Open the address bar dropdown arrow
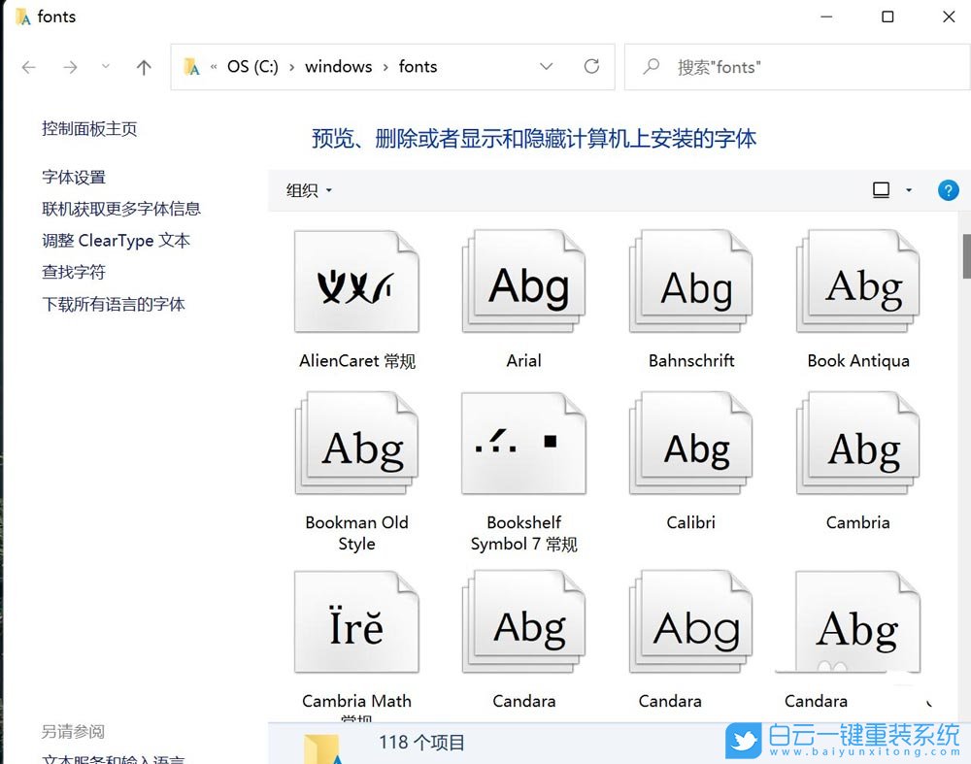The image size is (971, 764). tap(546, 66)
